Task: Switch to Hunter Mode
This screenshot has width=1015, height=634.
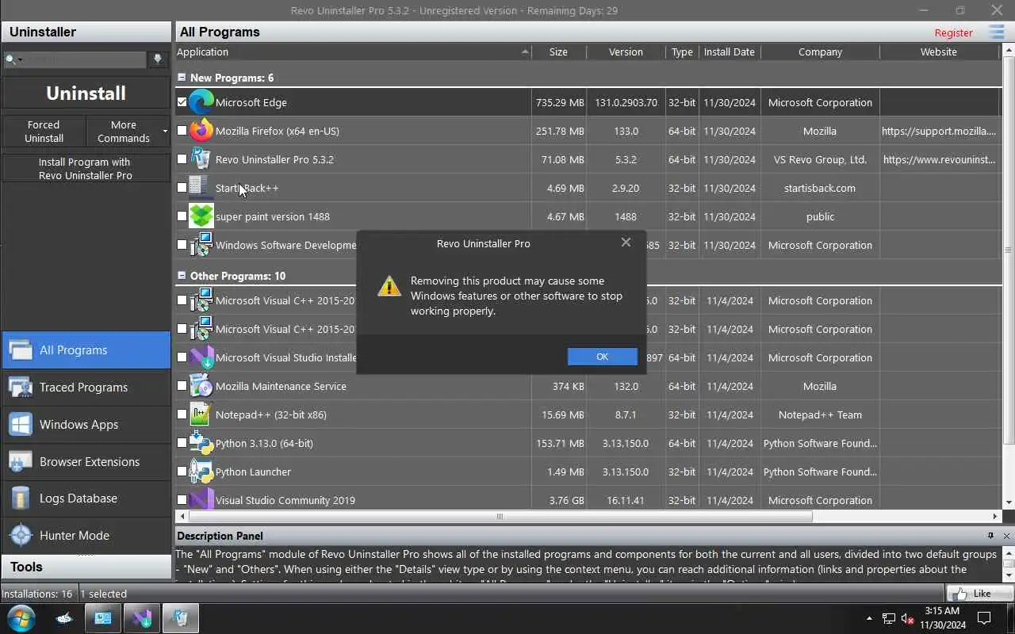Action: click(x=86, y=535)
